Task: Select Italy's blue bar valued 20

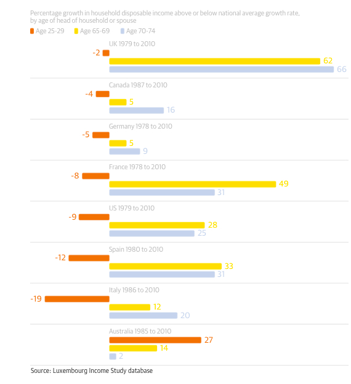Action: coord(143,316)
